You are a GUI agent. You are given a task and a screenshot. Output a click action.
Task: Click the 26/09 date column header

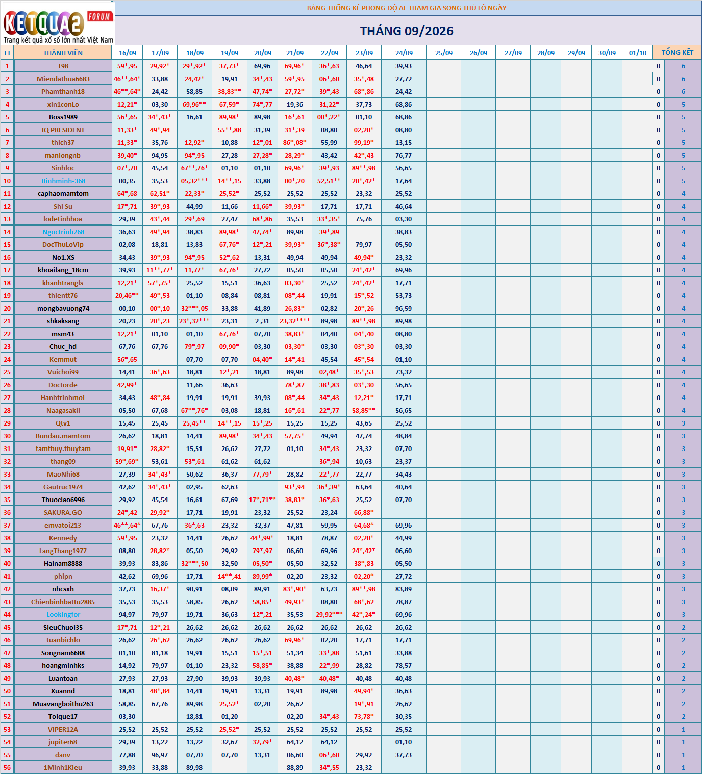(x=478, y=53)
